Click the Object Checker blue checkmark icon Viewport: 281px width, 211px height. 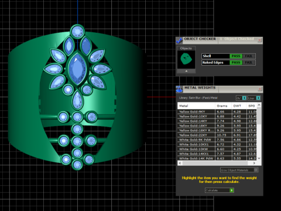point(179,40)
